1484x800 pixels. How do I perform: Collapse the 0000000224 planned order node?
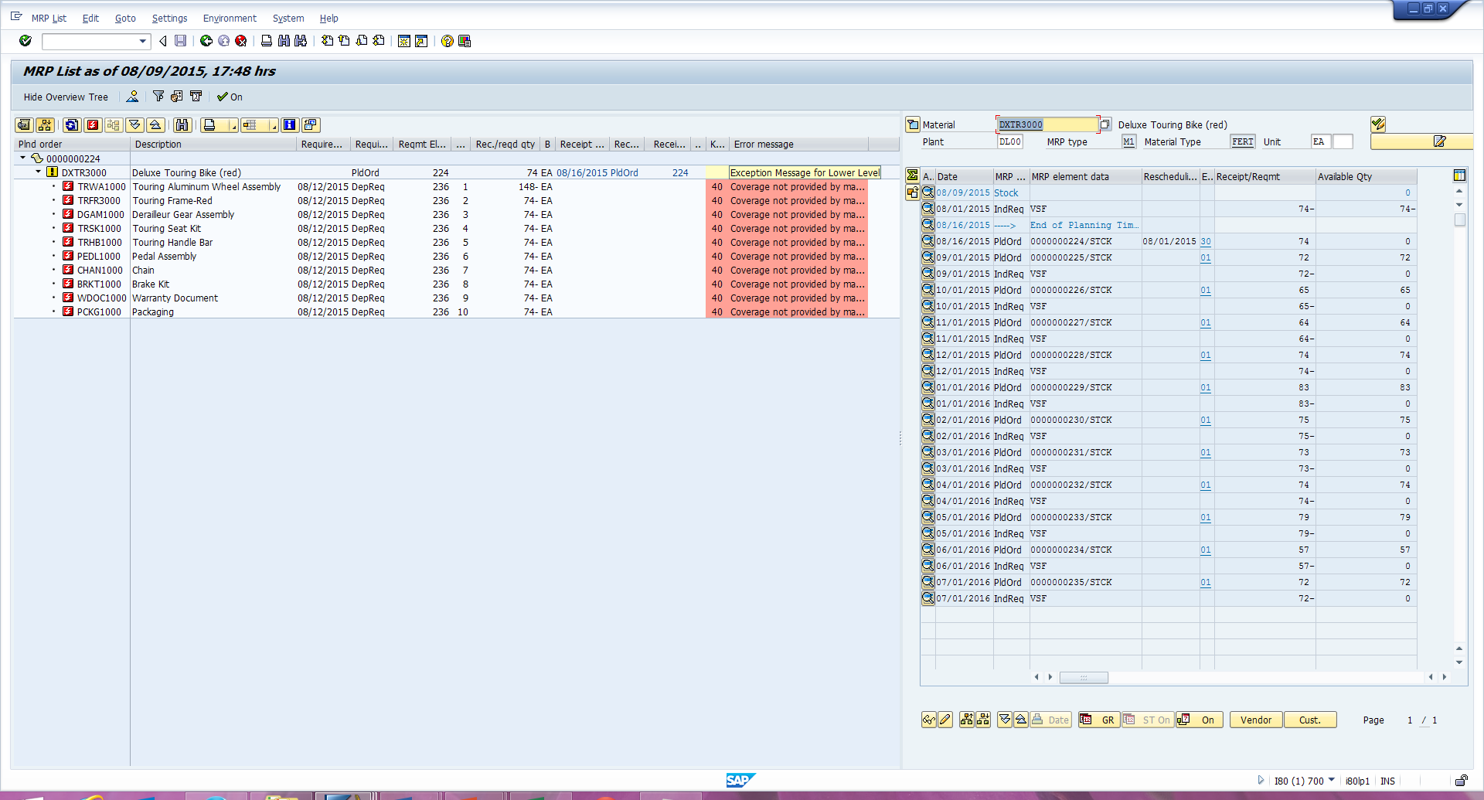point(23,158)
